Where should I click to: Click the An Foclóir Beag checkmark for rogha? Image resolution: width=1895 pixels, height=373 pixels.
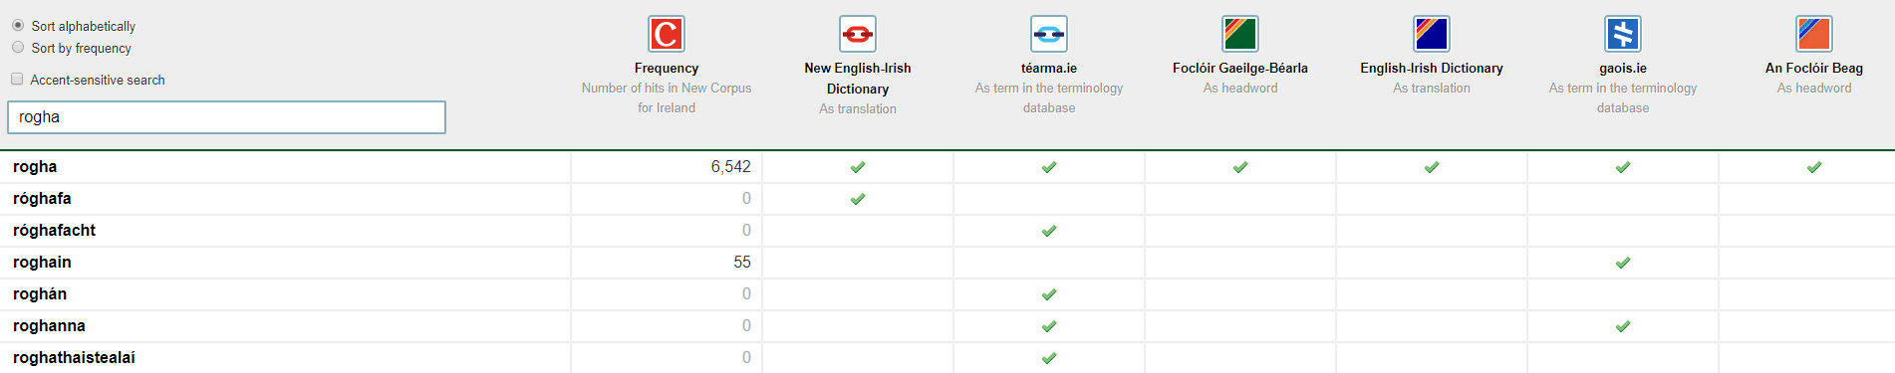pos(1814,167)
